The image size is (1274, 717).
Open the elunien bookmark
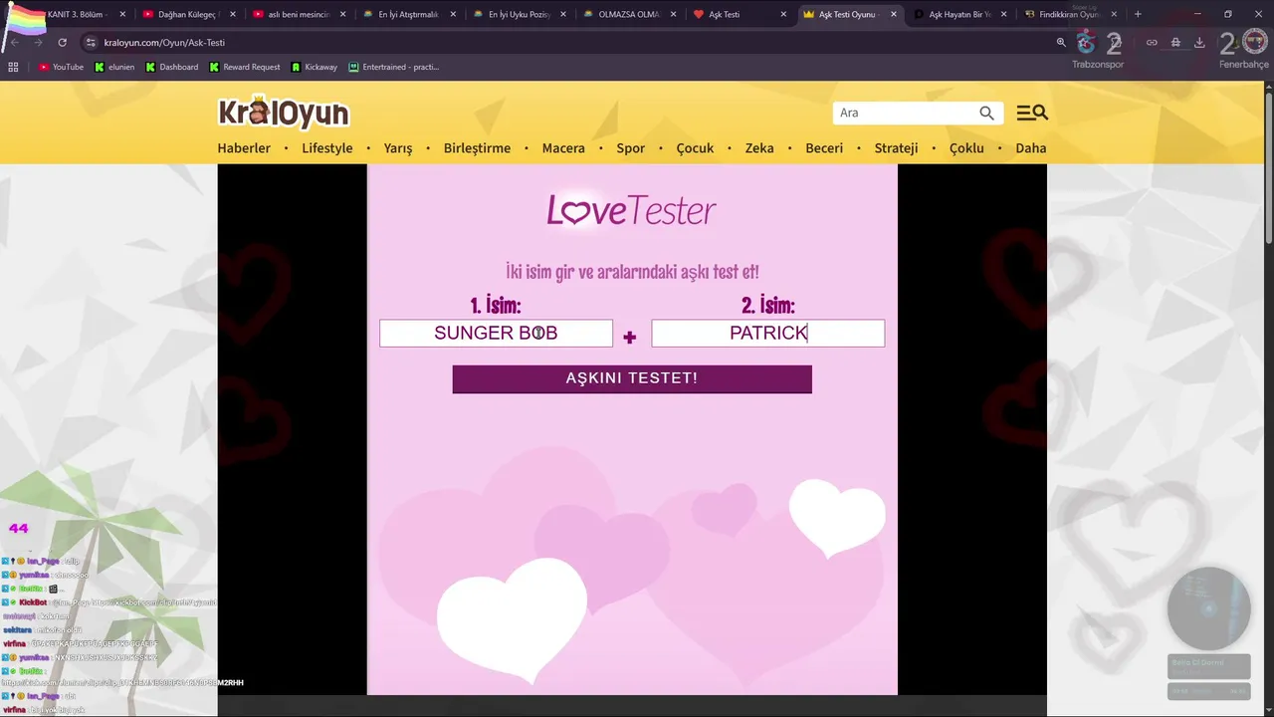(113, 67)
